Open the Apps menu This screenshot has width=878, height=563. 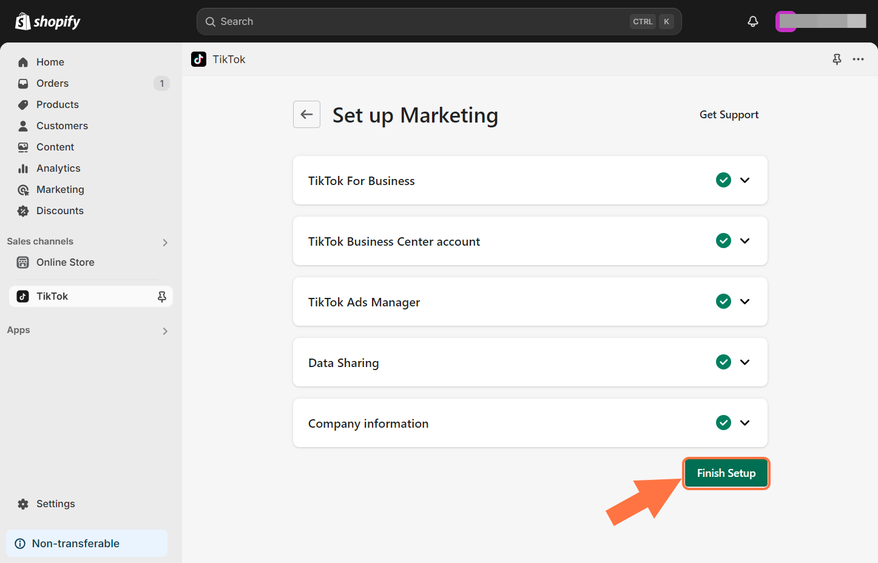coord(164,331)
